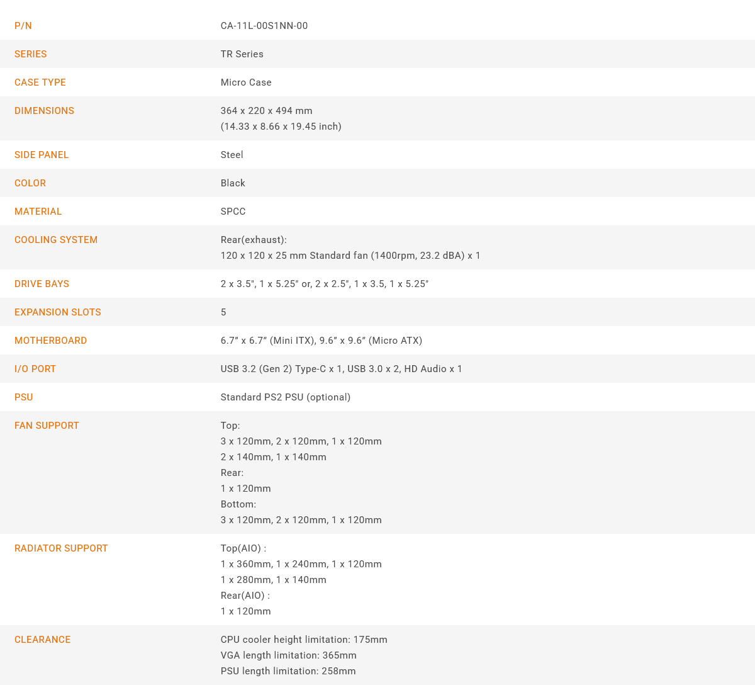This screenshot has height=685, width=755.
Task: Click the Standard PS2 PSU (optional) text
Action: [286, 397]
